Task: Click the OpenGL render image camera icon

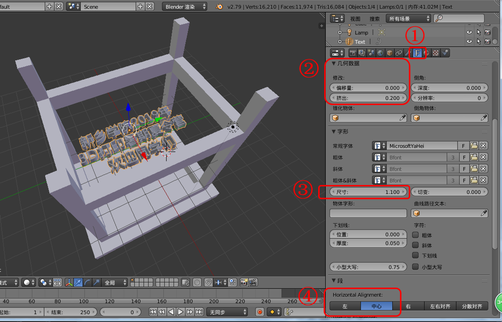Action: pos(244,283)
